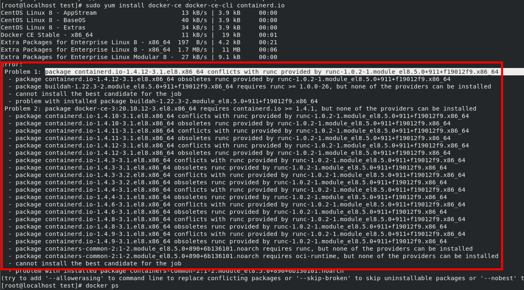This screenshot has width=524, height=290.
Task: Click the buildah requires runc line
Action: pyautogui.click(x=250, y=86)
